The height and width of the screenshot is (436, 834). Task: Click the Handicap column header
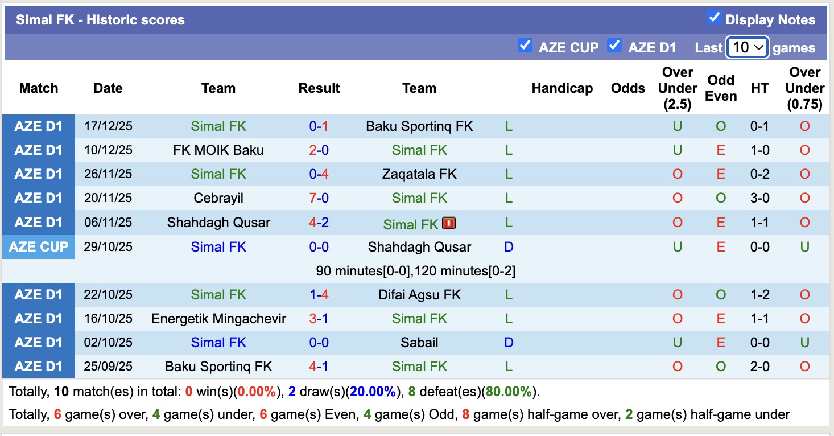point(562,88)
